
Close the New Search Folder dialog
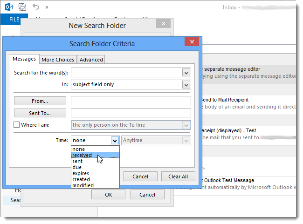coord(164,24)
